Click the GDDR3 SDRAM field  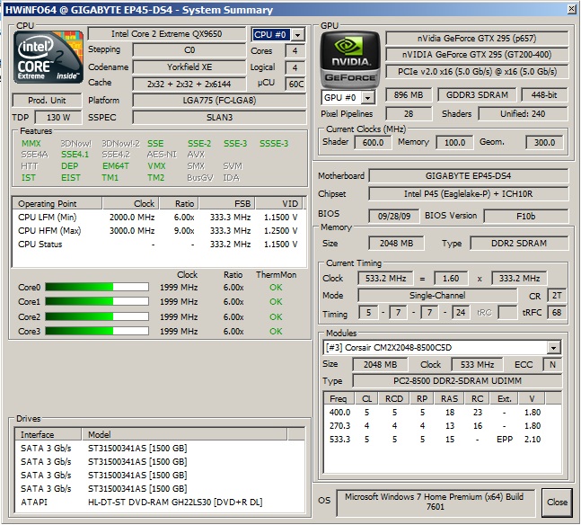(477, 95)
